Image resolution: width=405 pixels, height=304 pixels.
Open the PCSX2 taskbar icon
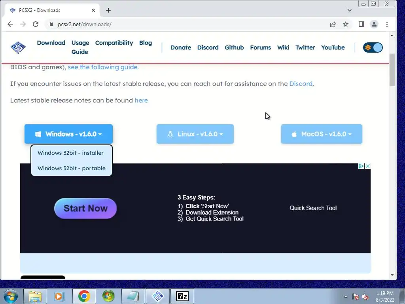[157, 296]
